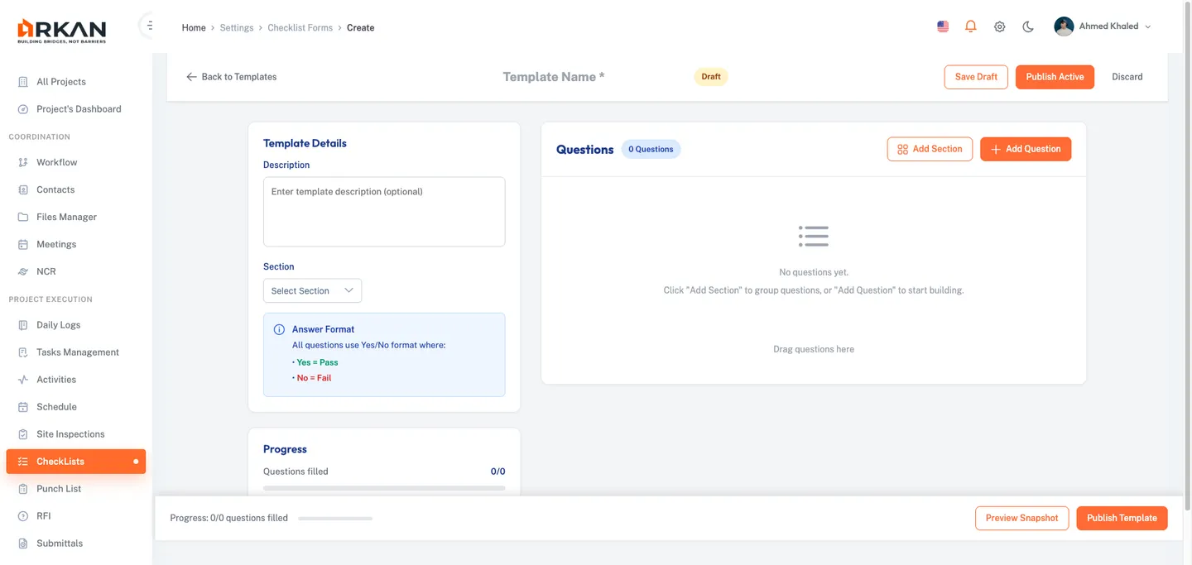
Task: Click the Publish Active button
Action: click(1055, 76)
